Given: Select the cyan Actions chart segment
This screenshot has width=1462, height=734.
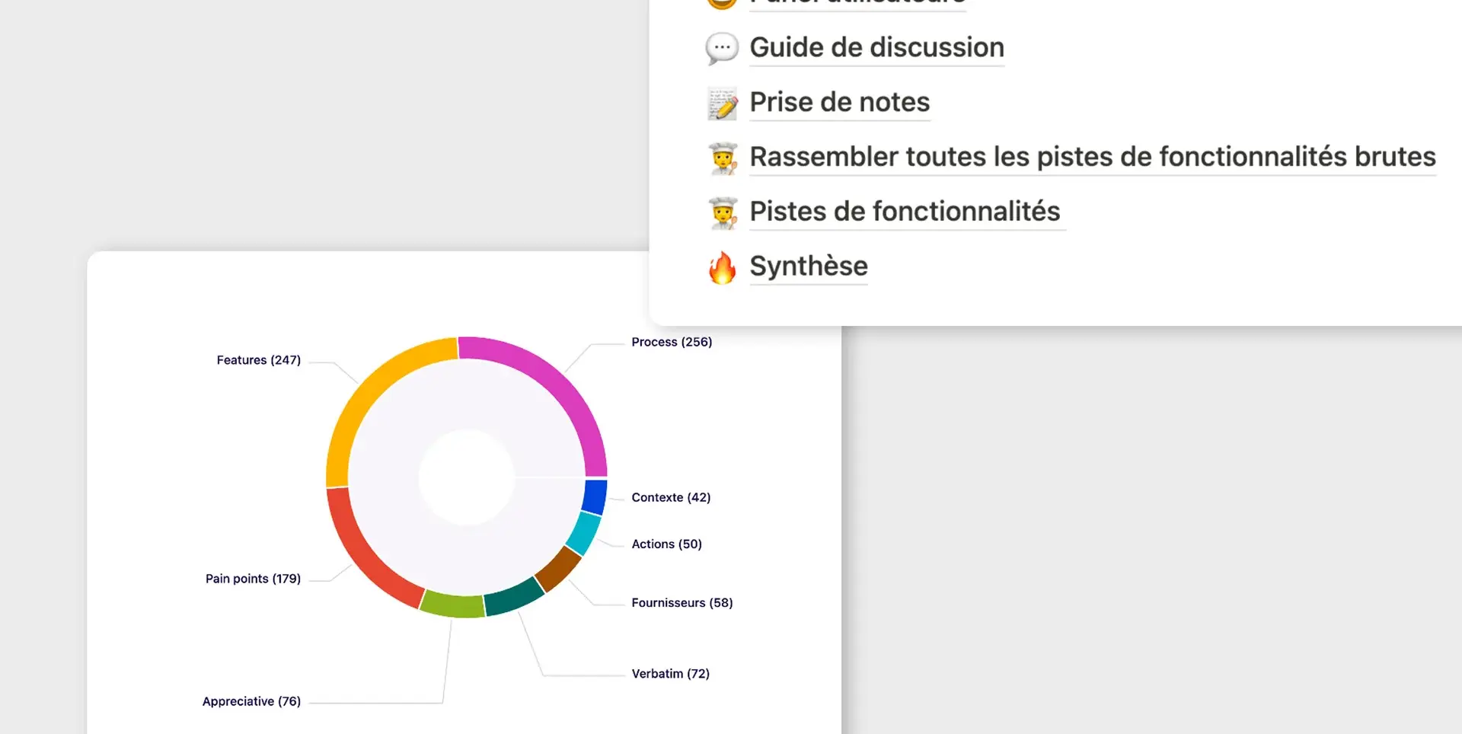Looking at the screenshot, I should point(583,533).
